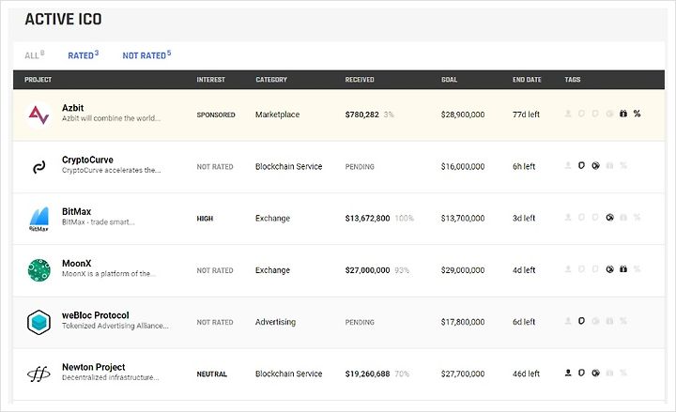Click the $780,282 received amount
This screenshot has width=676, height=412.
pyautogui.click(x=361, y=114)
